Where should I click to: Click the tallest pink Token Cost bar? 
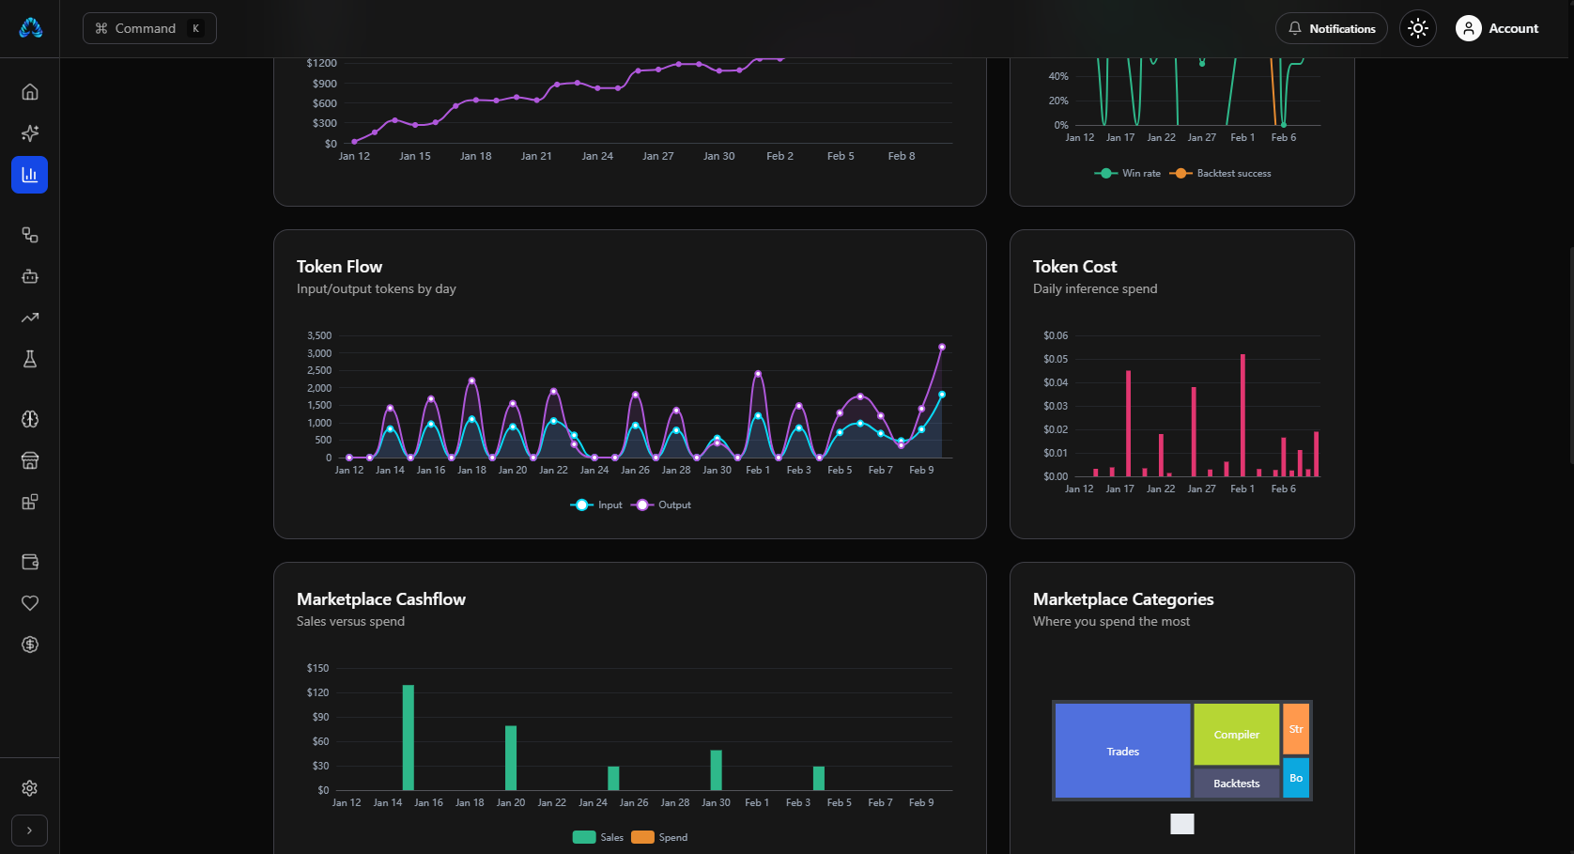1242,415
